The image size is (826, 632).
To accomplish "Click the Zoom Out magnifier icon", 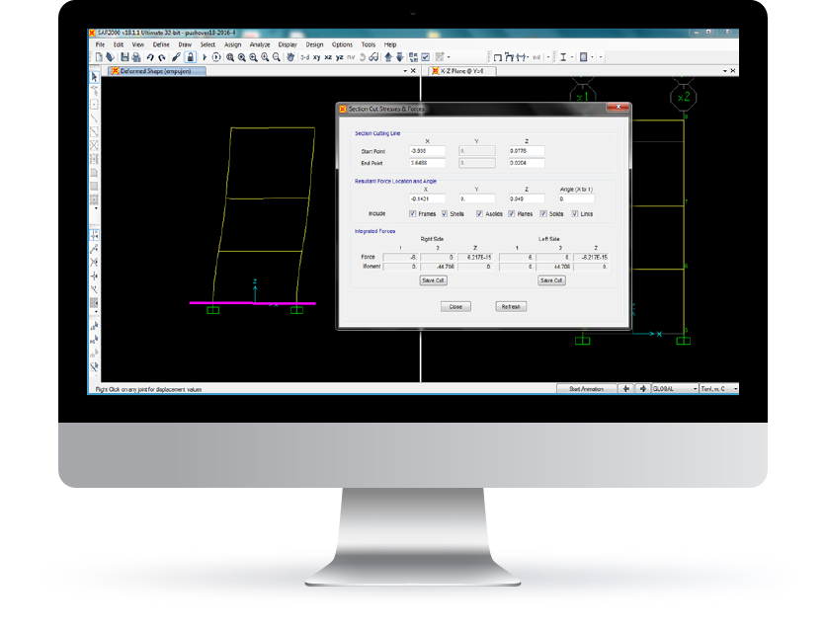I will click(277, 57).
